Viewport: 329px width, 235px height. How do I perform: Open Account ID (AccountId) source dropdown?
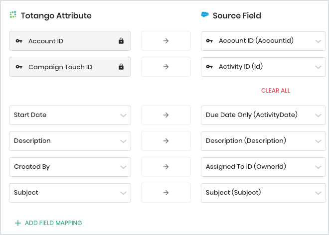point(263,41)
